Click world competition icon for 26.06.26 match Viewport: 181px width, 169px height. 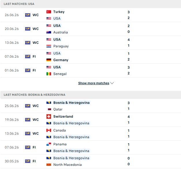(x=28, y=15)
